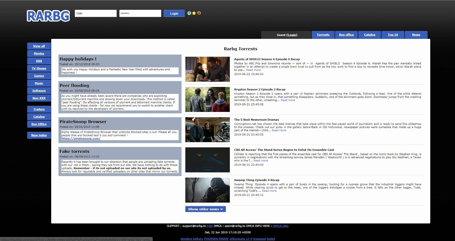Open the piratesnoop.com link
The height and width of the screenshot is (241, 455).
[81, 139]
